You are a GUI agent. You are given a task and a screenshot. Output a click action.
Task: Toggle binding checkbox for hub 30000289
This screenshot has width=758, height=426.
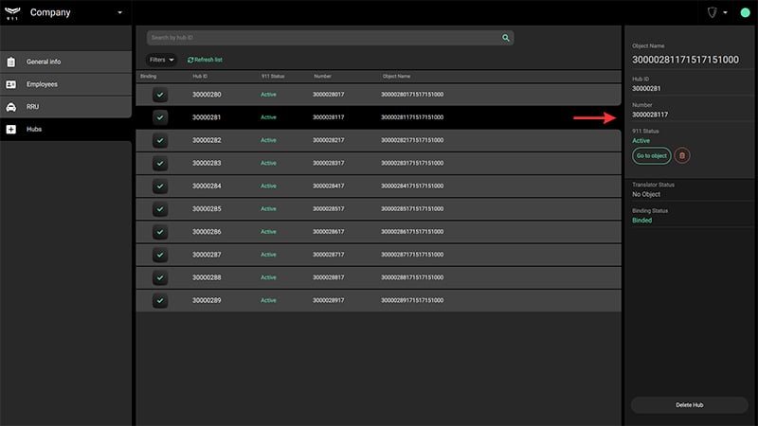point(160,300)
